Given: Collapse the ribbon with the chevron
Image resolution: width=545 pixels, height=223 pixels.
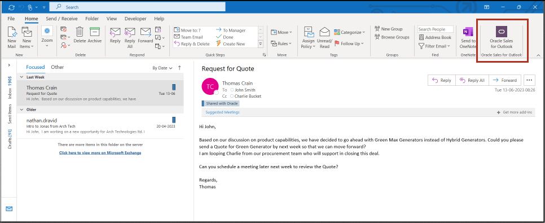Looking at the screenshot, I should (538, 55).
